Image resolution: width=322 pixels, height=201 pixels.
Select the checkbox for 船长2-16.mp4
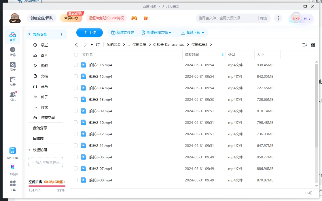75,65
